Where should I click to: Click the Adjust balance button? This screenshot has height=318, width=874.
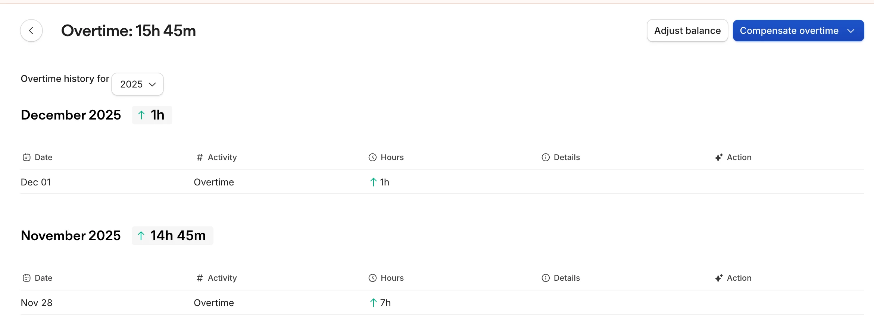pos(687,31)
